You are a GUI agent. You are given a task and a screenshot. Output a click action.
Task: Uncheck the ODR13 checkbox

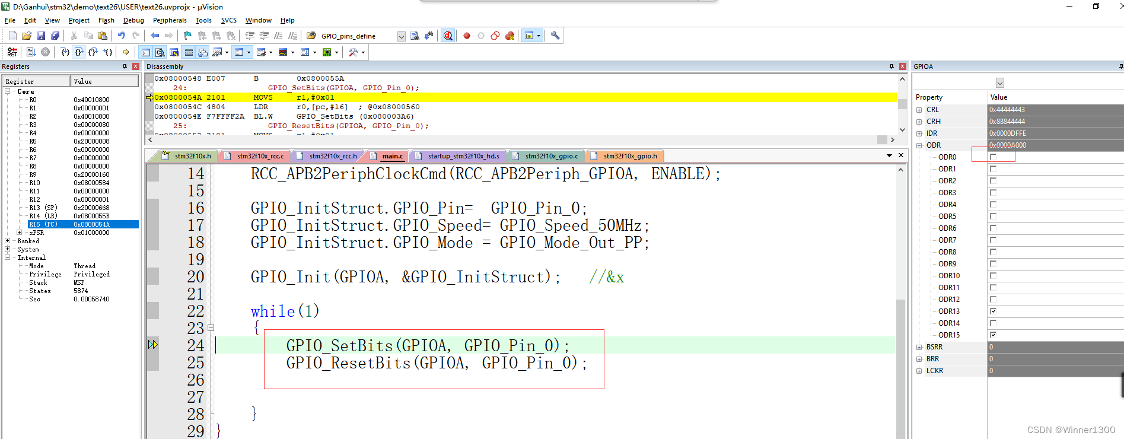[x=993, y=311]
